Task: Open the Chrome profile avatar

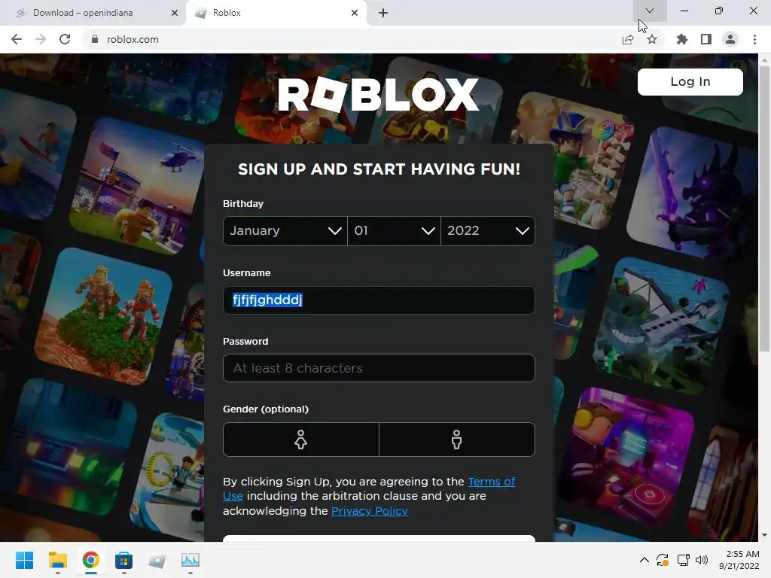Action: pos(730,39)
